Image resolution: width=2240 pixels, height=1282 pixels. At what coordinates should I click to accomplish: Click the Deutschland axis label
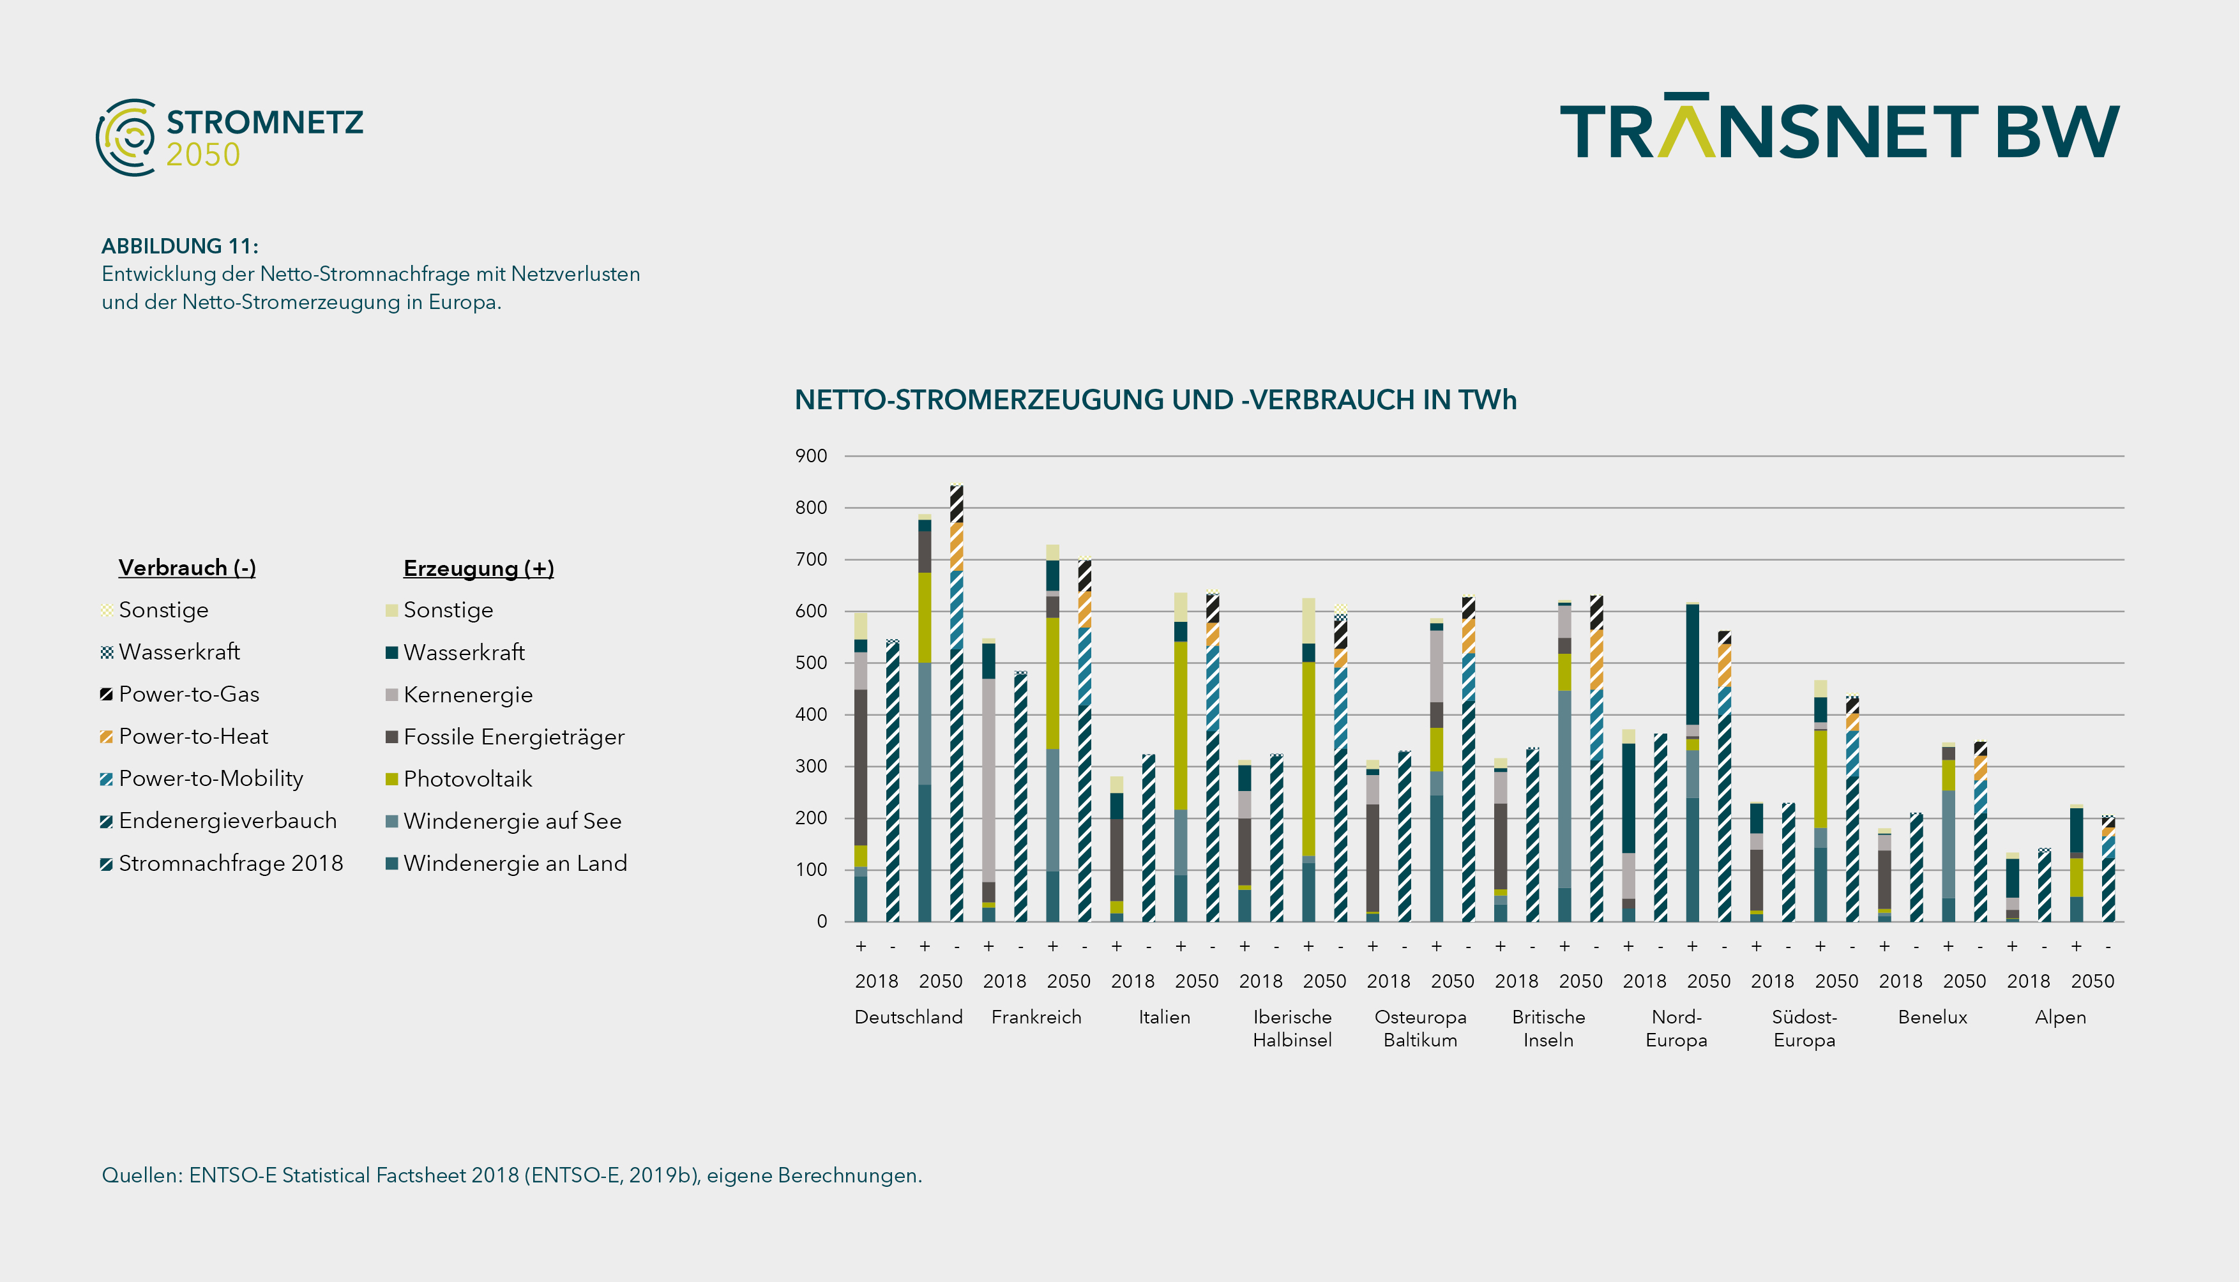click(909, 1017)
